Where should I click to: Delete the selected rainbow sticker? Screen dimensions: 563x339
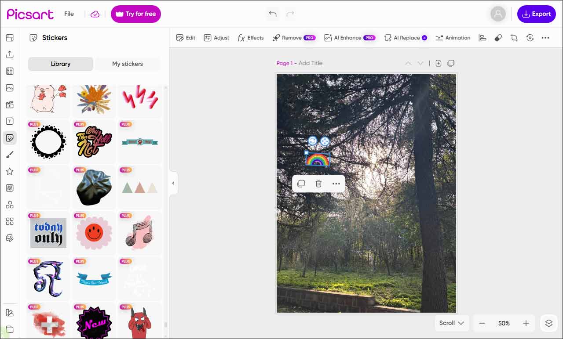pyautogui.click(x=318, y=184)
